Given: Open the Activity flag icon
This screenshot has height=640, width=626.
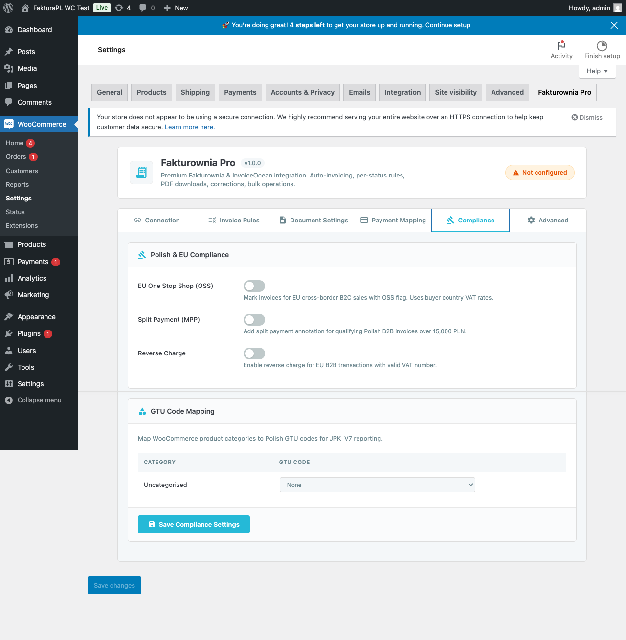Looking at the screenshot, I should 561,46.
